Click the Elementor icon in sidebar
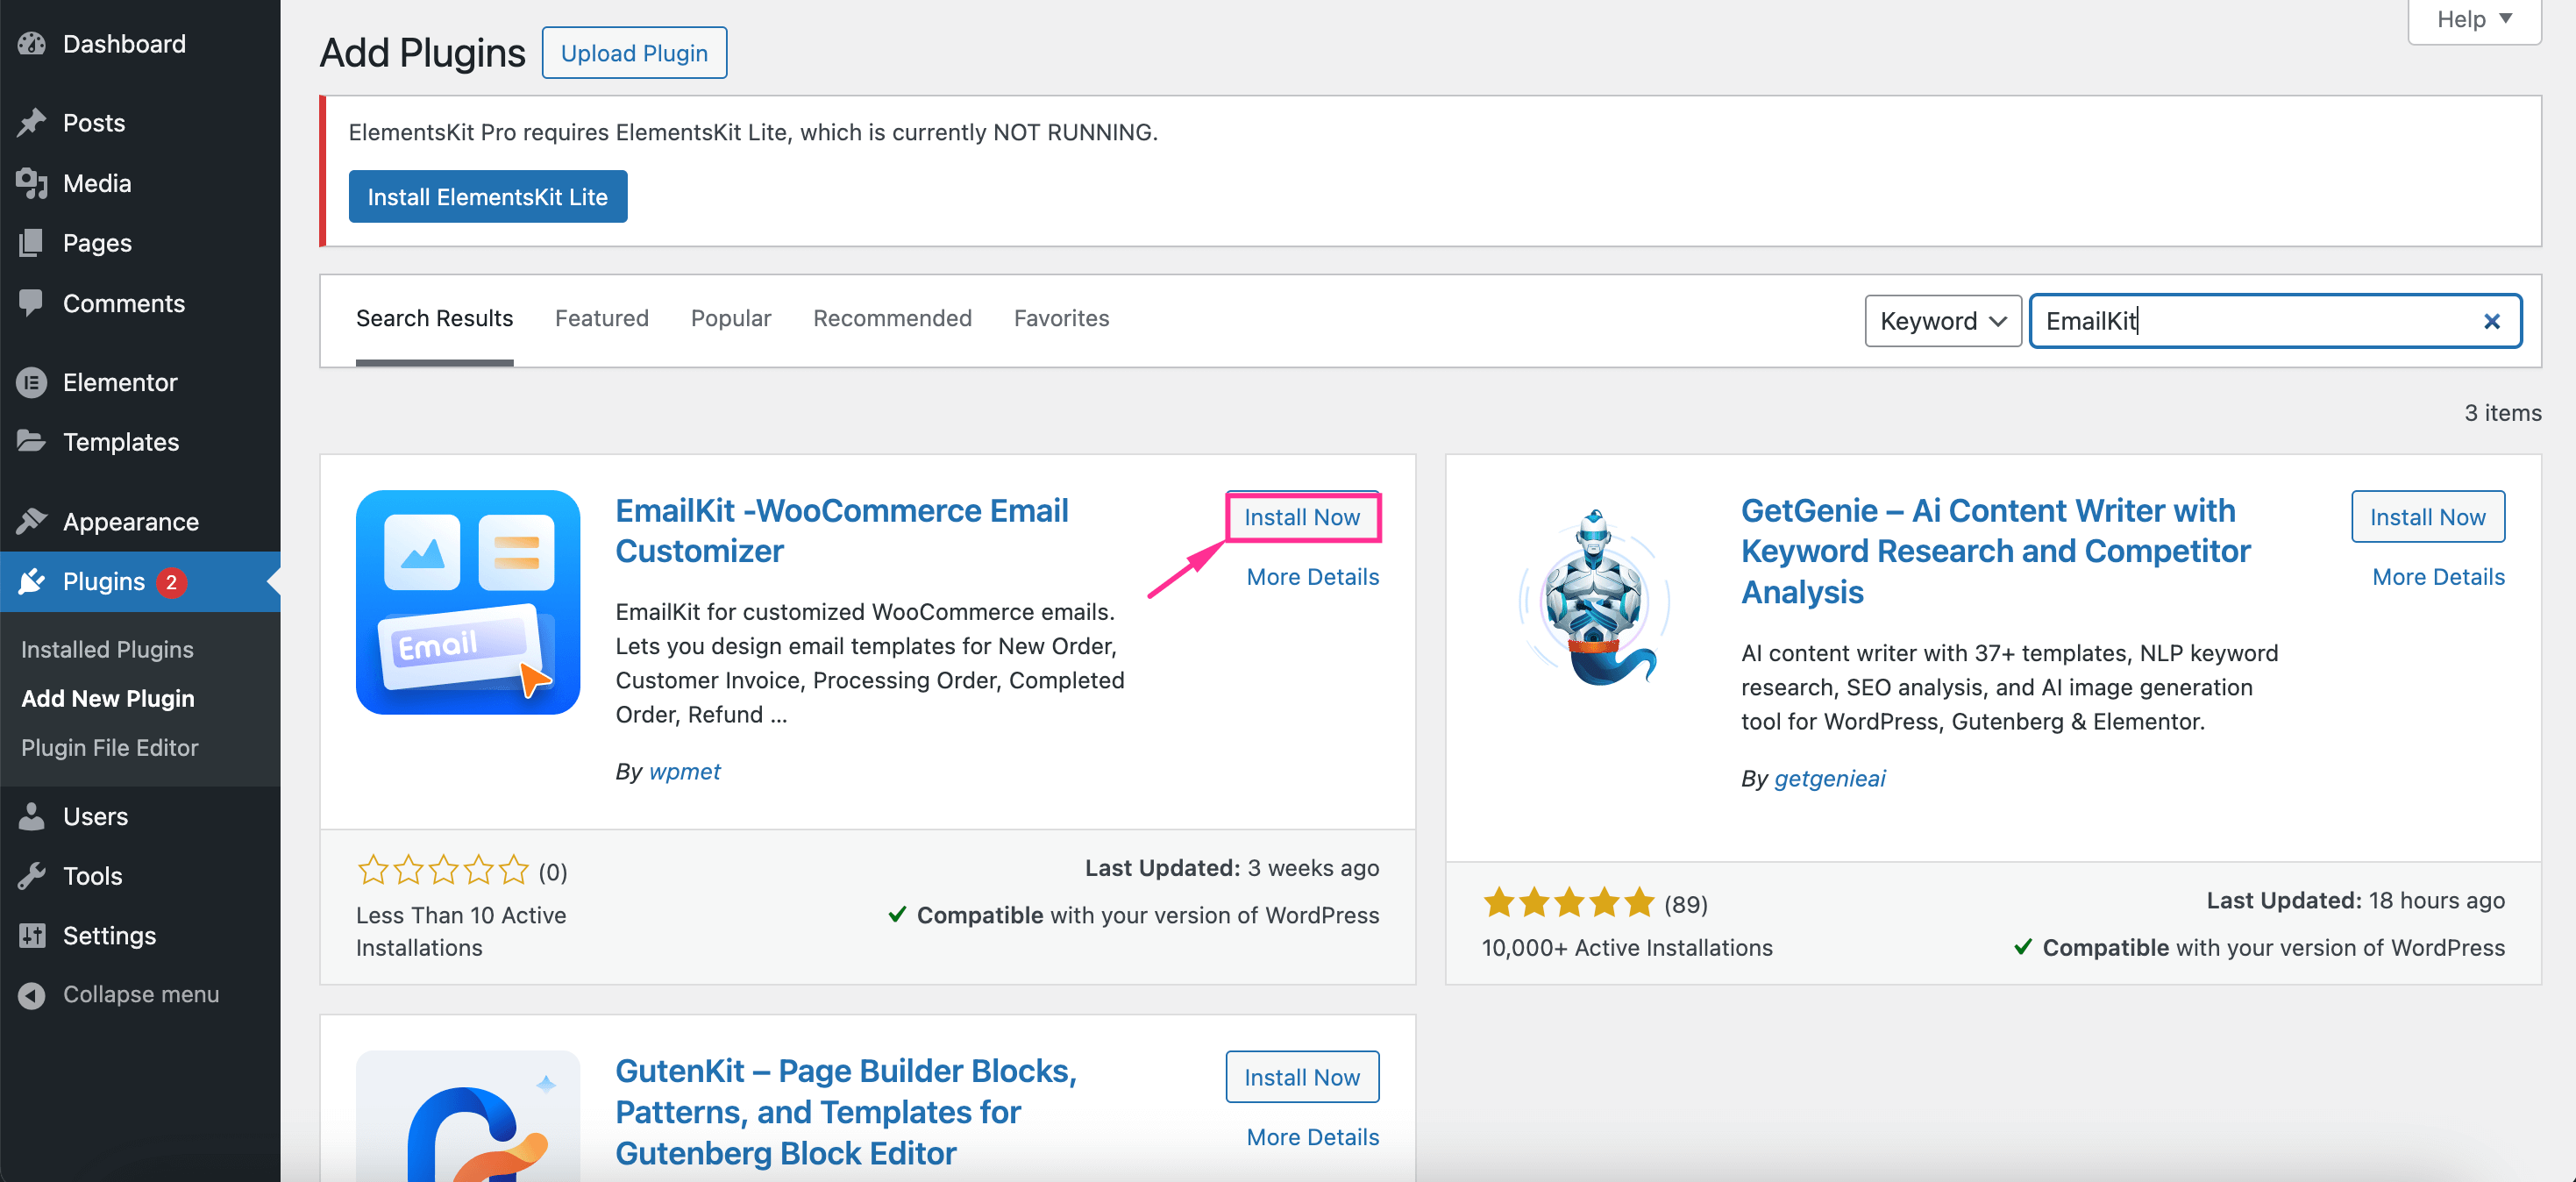The image size is (2576, 1182). 30,381
